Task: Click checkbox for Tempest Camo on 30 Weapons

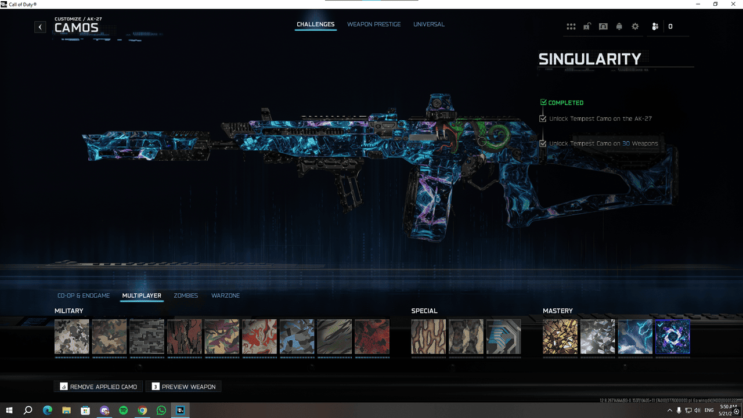Action: [543, 143]
